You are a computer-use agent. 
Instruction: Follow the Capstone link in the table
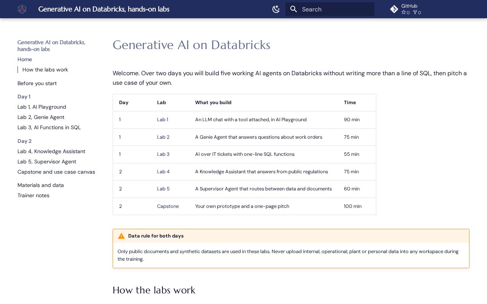pyautogui.click(x=168, y=206)
